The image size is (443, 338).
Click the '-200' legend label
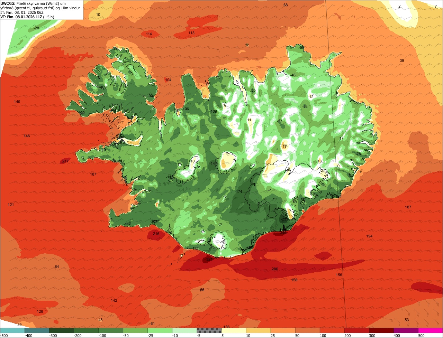coord(78,335)
